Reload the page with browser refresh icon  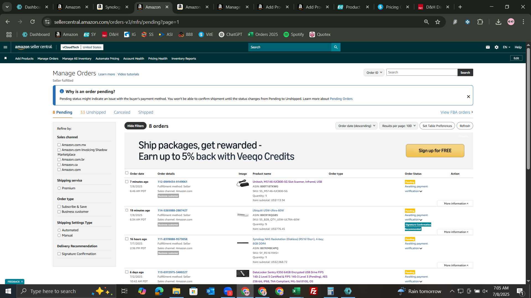click(x=33, y=22)
